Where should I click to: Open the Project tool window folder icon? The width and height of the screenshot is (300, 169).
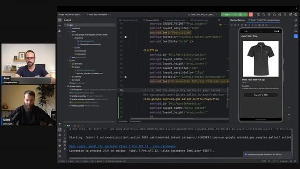[x=60, y=20]
